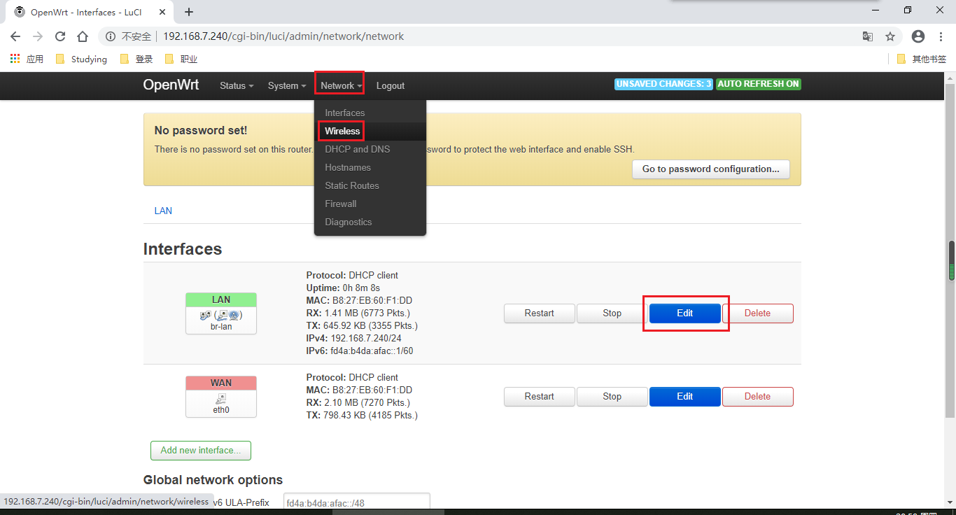Go back in browser history
956x515 pixels.
15,36
